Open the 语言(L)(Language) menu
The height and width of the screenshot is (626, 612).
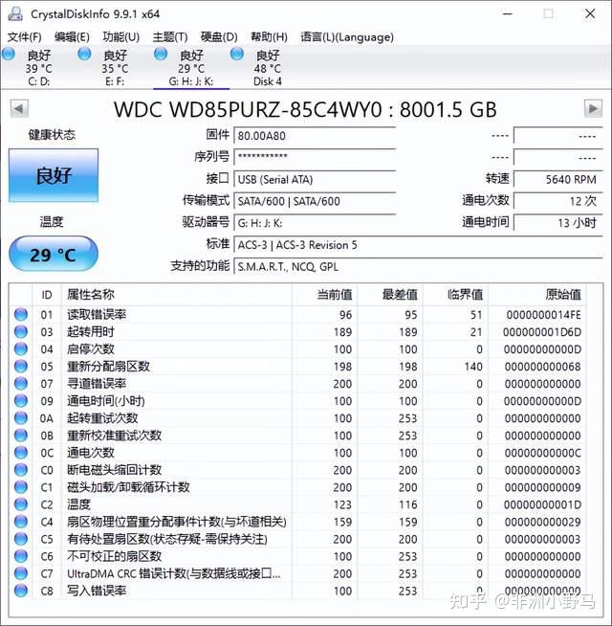tap(347, 37)
